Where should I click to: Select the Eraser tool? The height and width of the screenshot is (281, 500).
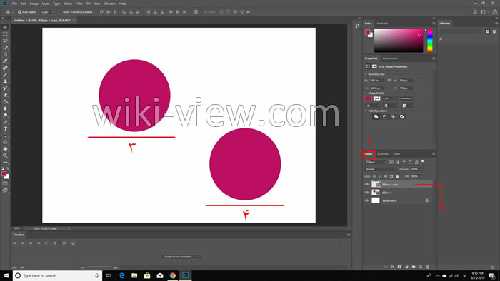(5, 95)
